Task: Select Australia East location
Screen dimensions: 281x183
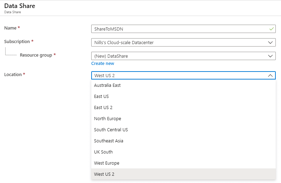Action: [x=184, y=85]
